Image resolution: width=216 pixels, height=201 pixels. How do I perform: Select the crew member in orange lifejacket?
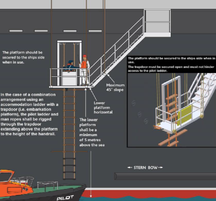click(84, 70)
